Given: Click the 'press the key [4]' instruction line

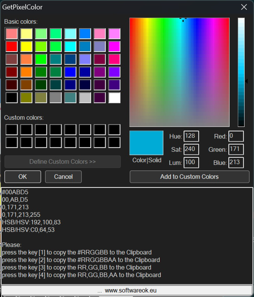Looking at the screenshot, I should tap(81, 275).
